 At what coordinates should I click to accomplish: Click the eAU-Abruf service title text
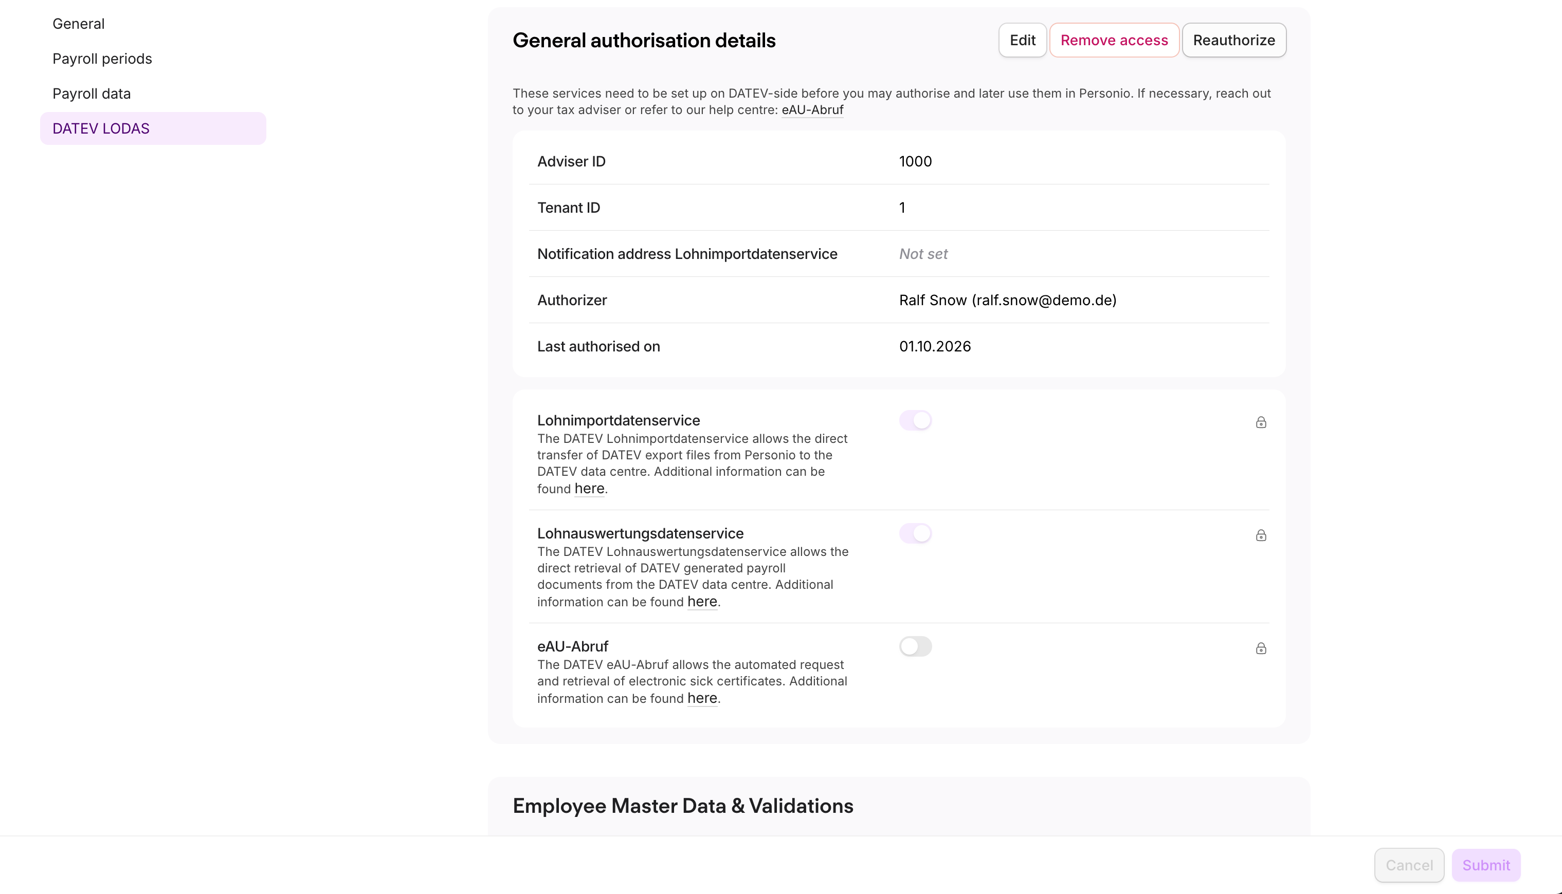click(x=572, y=646)
